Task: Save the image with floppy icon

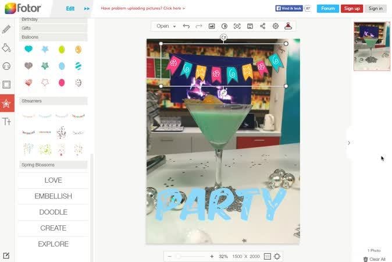Action: click(250, 26)
